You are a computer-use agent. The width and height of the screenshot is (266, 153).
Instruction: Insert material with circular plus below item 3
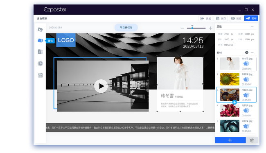pyautogui.click(x=234, y=102)
